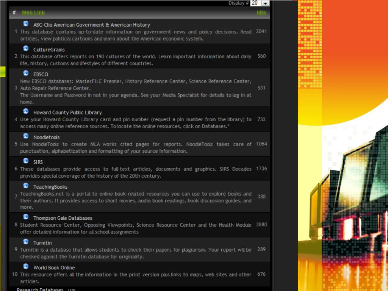388x291 pixels.
Task: Open the Howard County Public Library link
Action: [67, 113]
